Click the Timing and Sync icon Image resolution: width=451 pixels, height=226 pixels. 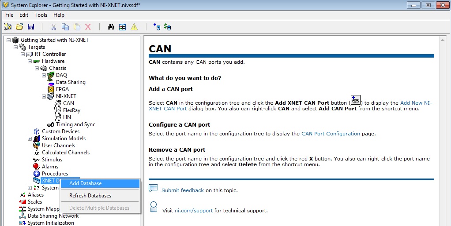(51, 124)
